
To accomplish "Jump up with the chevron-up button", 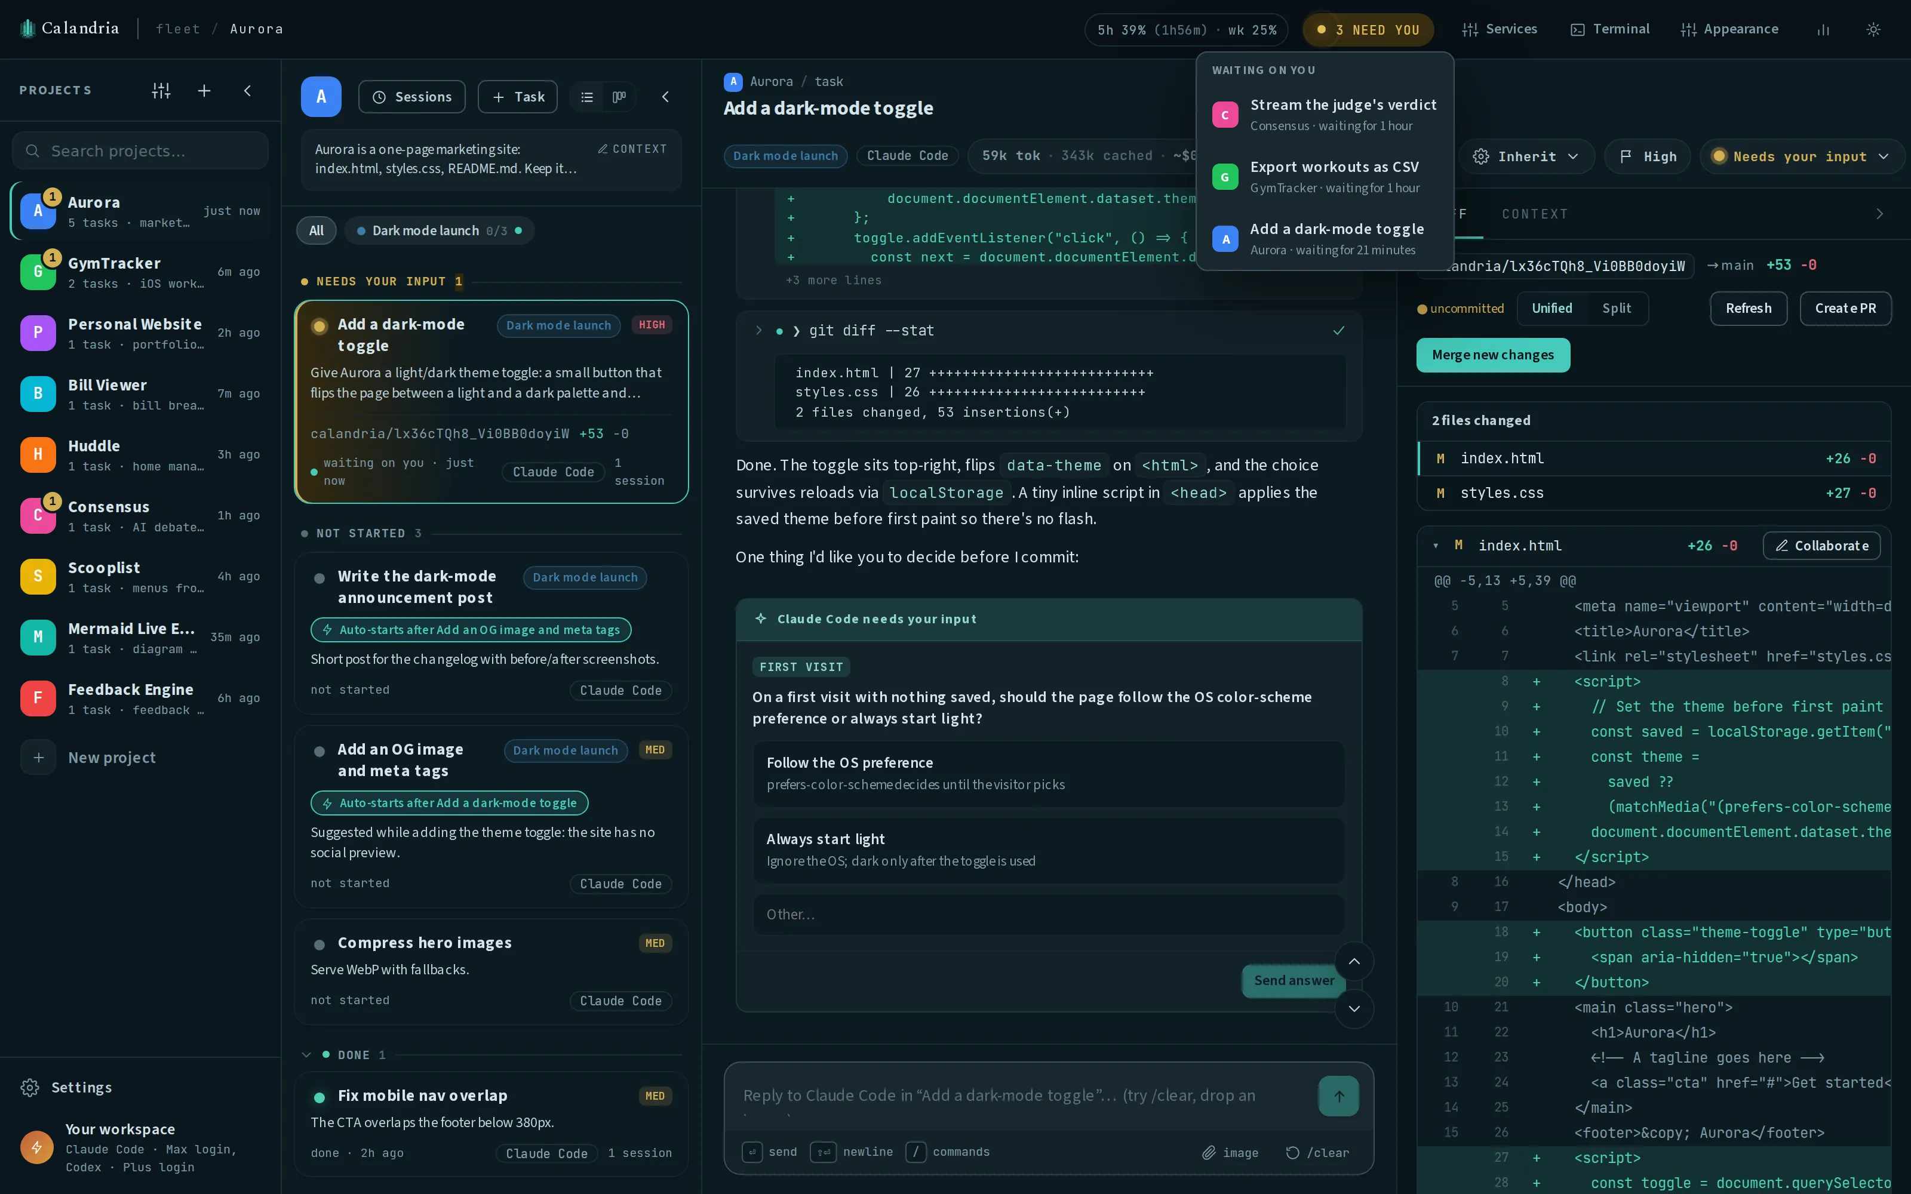I will tap(1353, 962).
